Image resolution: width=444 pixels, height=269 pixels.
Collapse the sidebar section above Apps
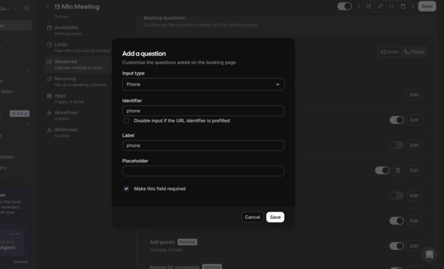tap(27, 70)
